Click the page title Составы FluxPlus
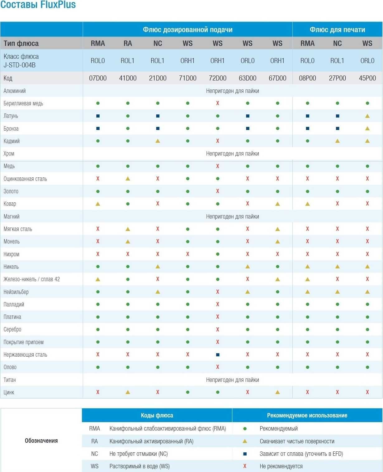 [38, 5]
